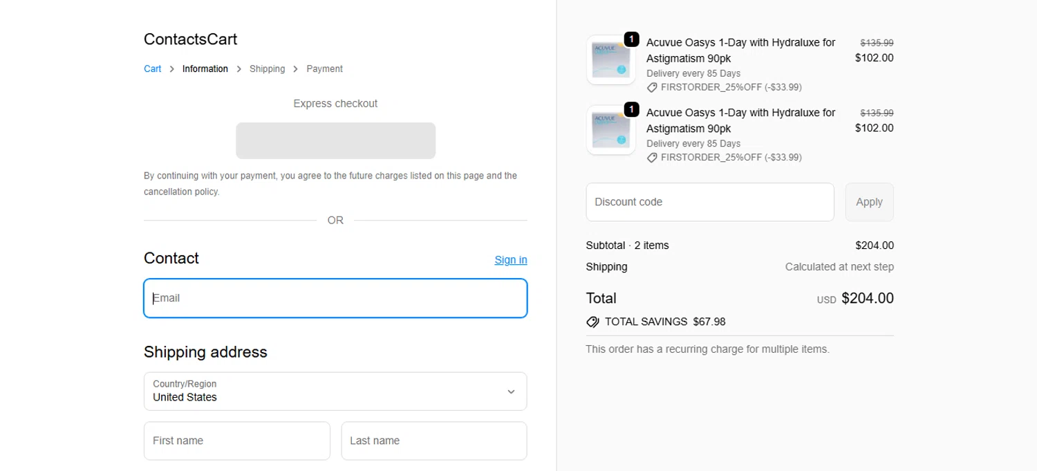This screenshot has height=471, width=1037.
Task: Click total amount '$204.00' next to USD
Action: (x=868, y=298)
